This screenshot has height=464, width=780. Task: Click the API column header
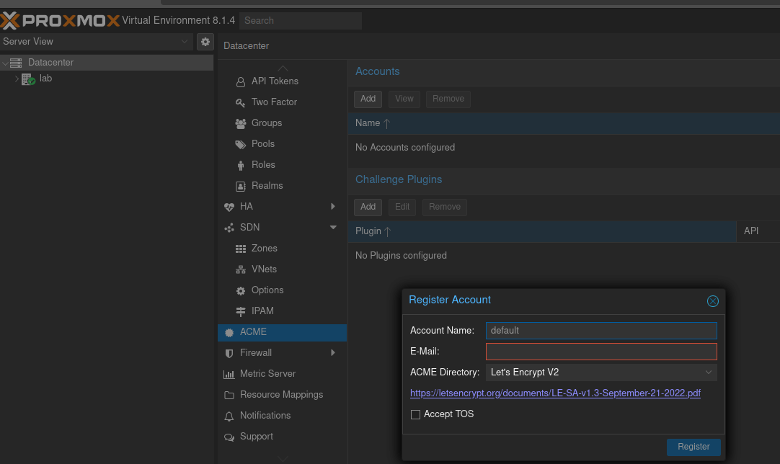758,231
